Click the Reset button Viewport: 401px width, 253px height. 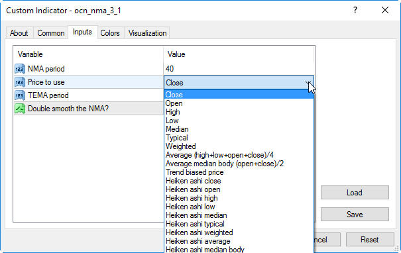coord(370,240)
